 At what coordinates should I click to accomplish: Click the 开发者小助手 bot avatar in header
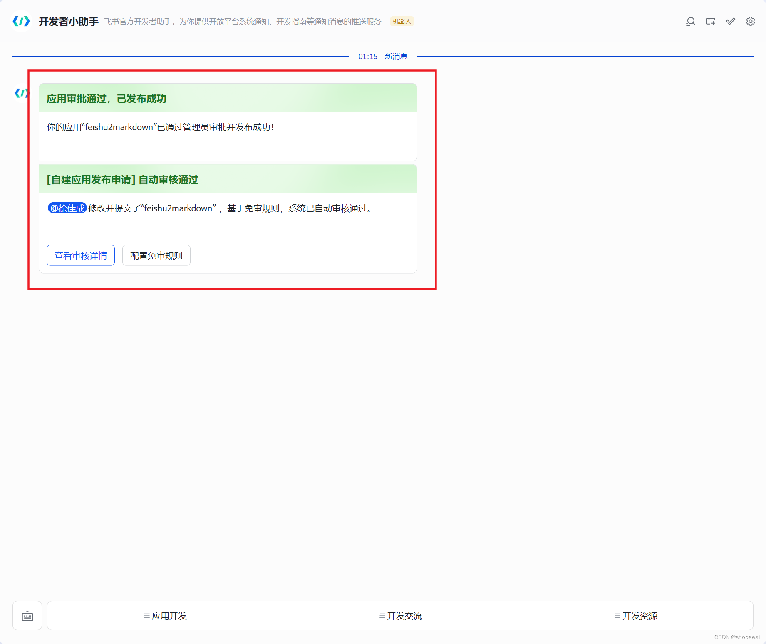pos(21,21)
